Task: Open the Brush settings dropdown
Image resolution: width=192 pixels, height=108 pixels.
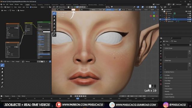Action: [x=124, y=10]
